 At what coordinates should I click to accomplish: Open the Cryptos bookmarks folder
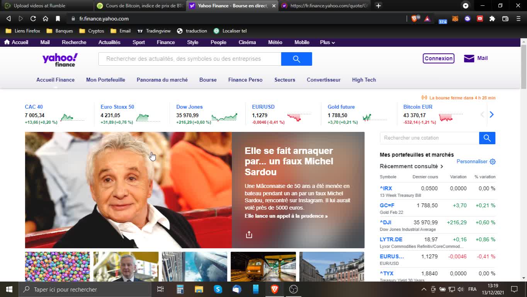92,31
